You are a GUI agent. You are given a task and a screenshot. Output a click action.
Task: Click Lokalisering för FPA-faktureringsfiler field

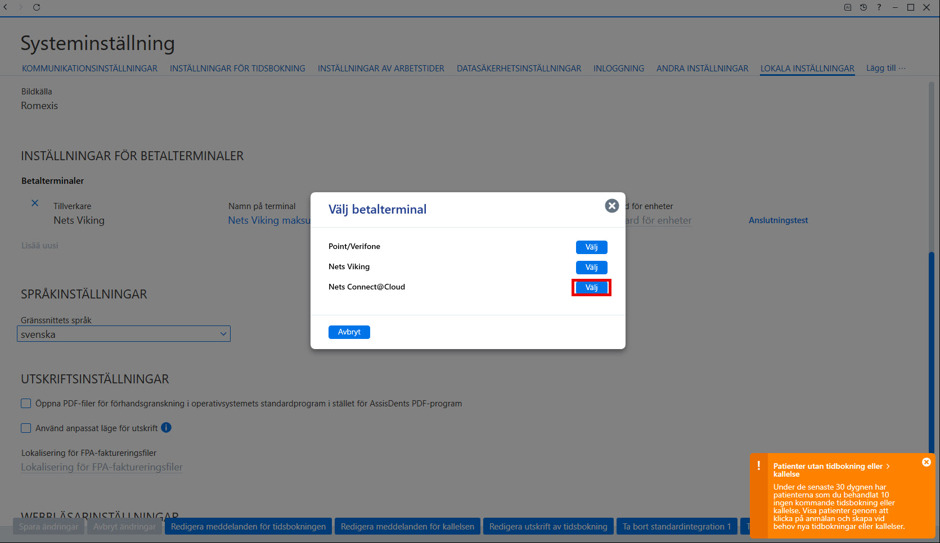(102, 467)
